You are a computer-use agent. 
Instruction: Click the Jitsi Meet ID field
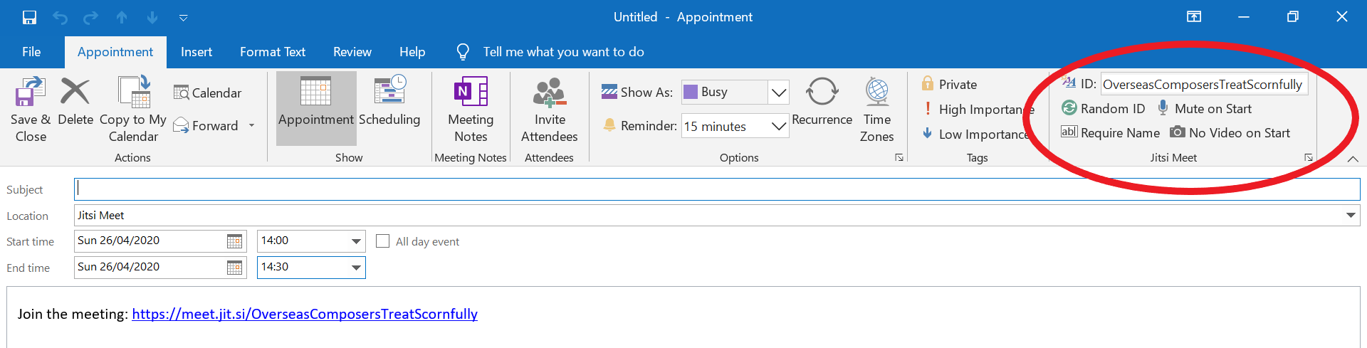[1203, 84]
